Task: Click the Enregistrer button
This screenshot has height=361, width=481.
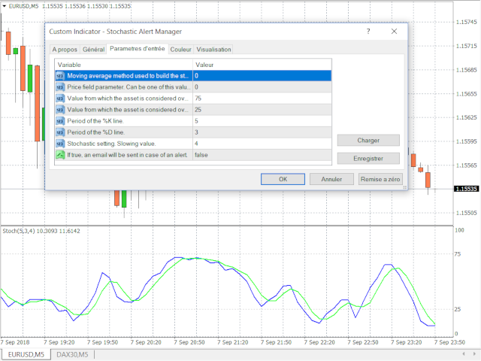Action: point(368,159)
